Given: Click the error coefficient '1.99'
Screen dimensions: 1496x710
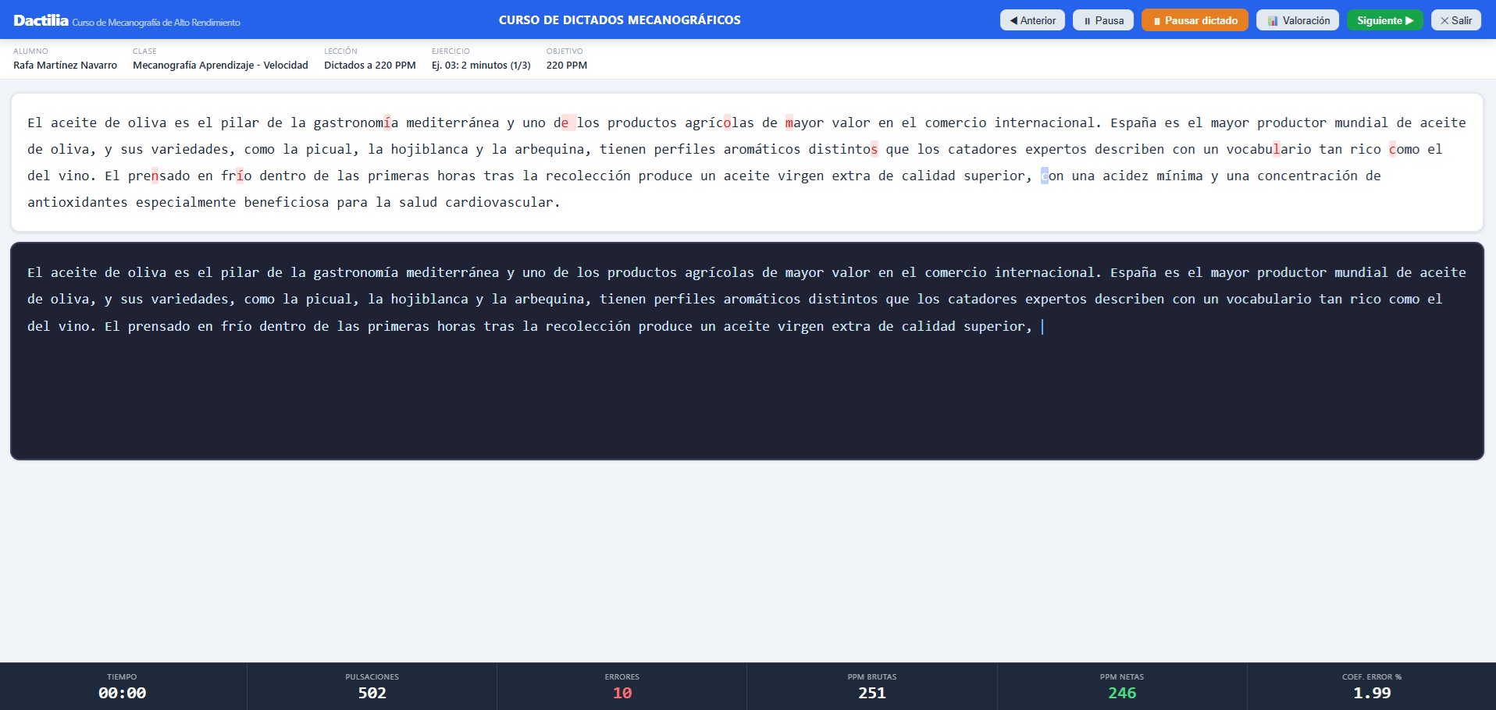Looking at the screenshot, I should point(1372,693).
